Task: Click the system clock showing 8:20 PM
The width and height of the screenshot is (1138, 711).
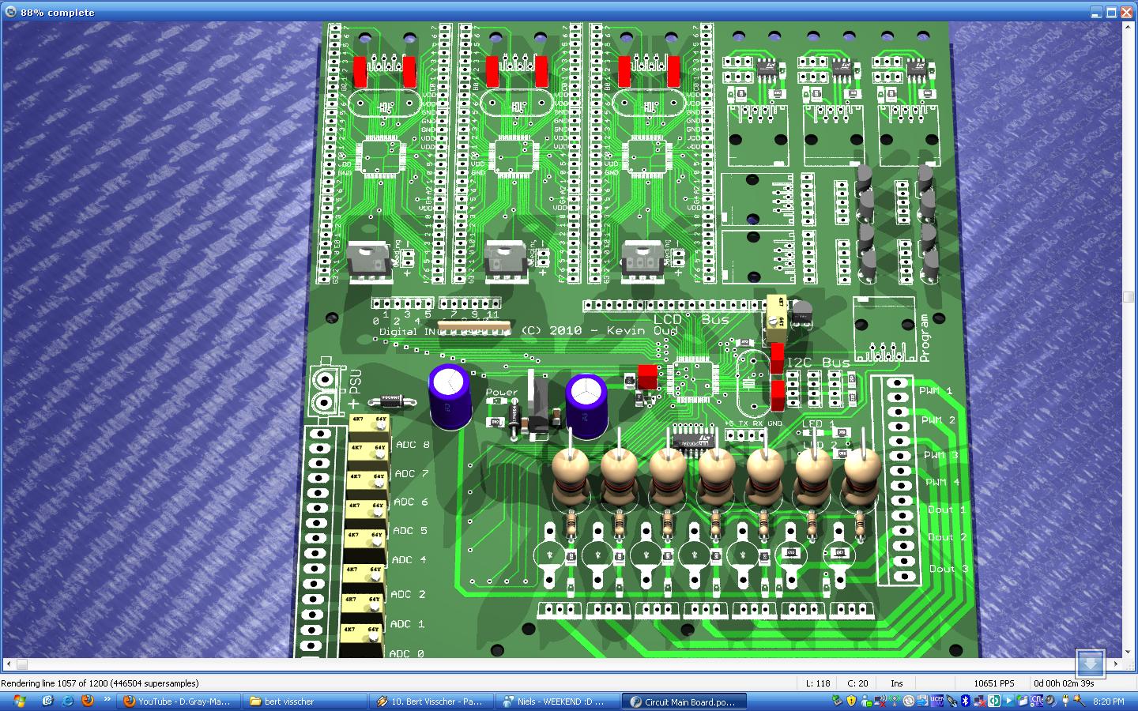Action: tap(1108, 702)
